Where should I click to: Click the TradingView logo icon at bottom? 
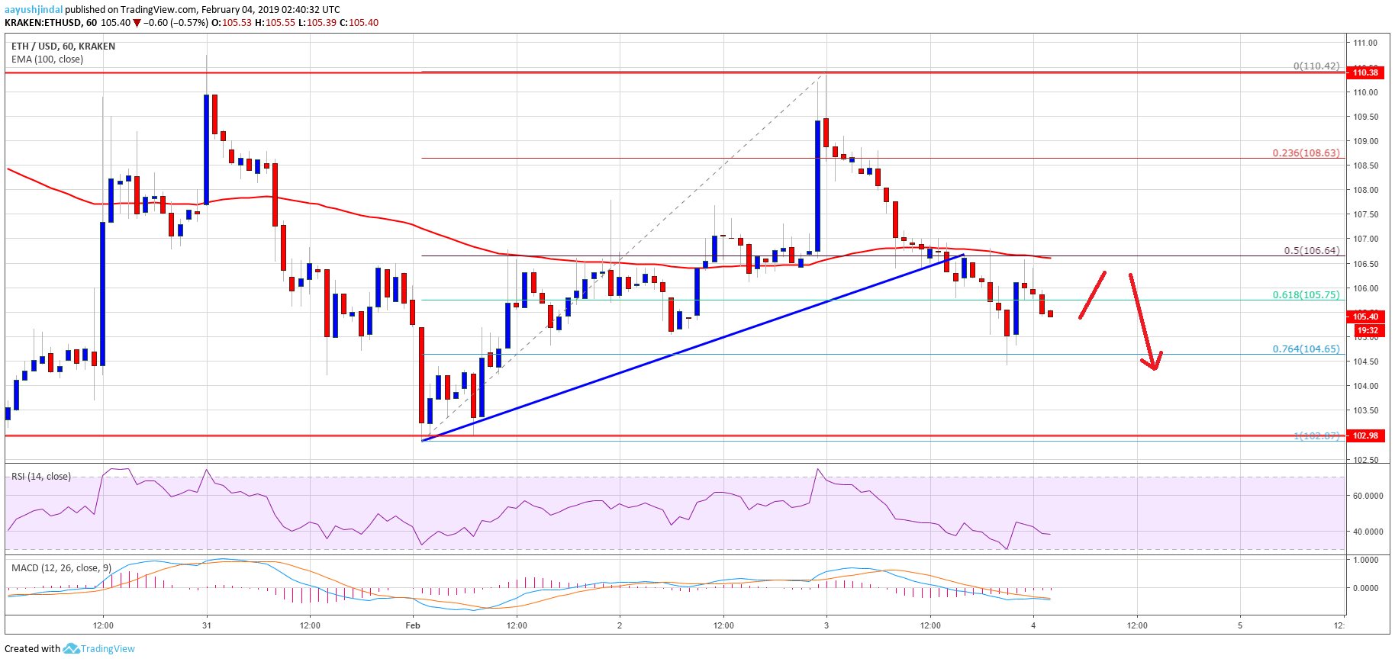coord(71,649)
